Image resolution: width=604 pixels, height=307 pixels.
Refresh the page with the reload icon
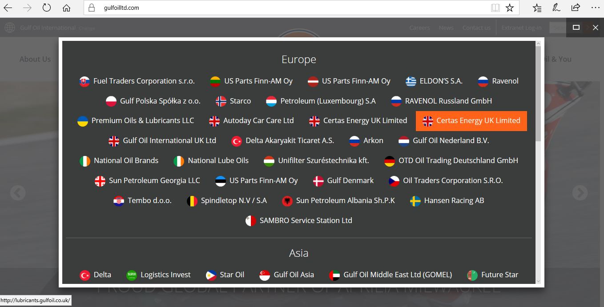point(47,8)
